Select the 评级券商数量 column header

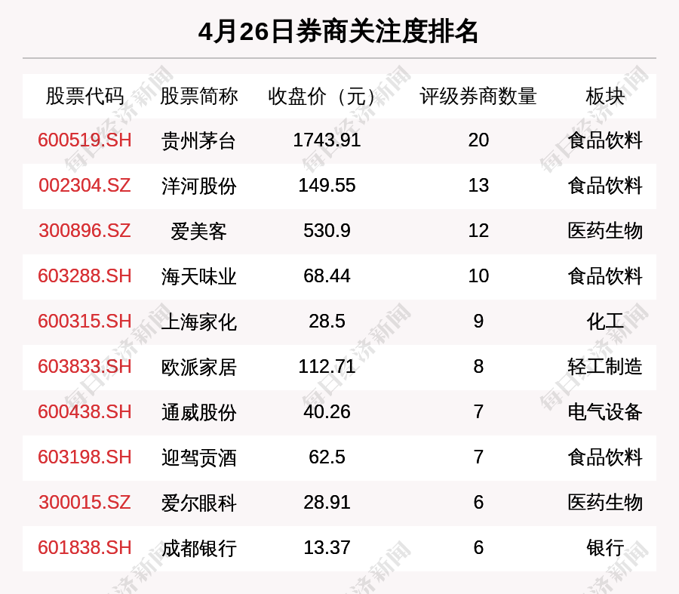click(x=478, y=96)
